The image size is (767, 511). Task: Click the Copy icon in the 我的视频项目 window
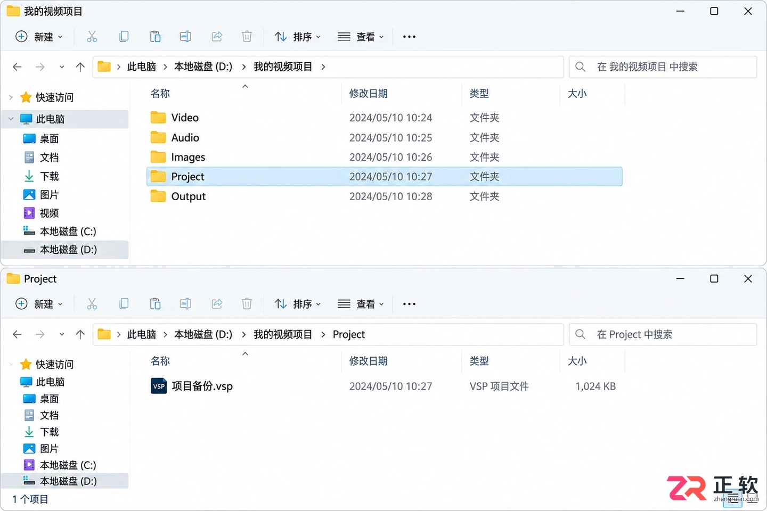124,37
